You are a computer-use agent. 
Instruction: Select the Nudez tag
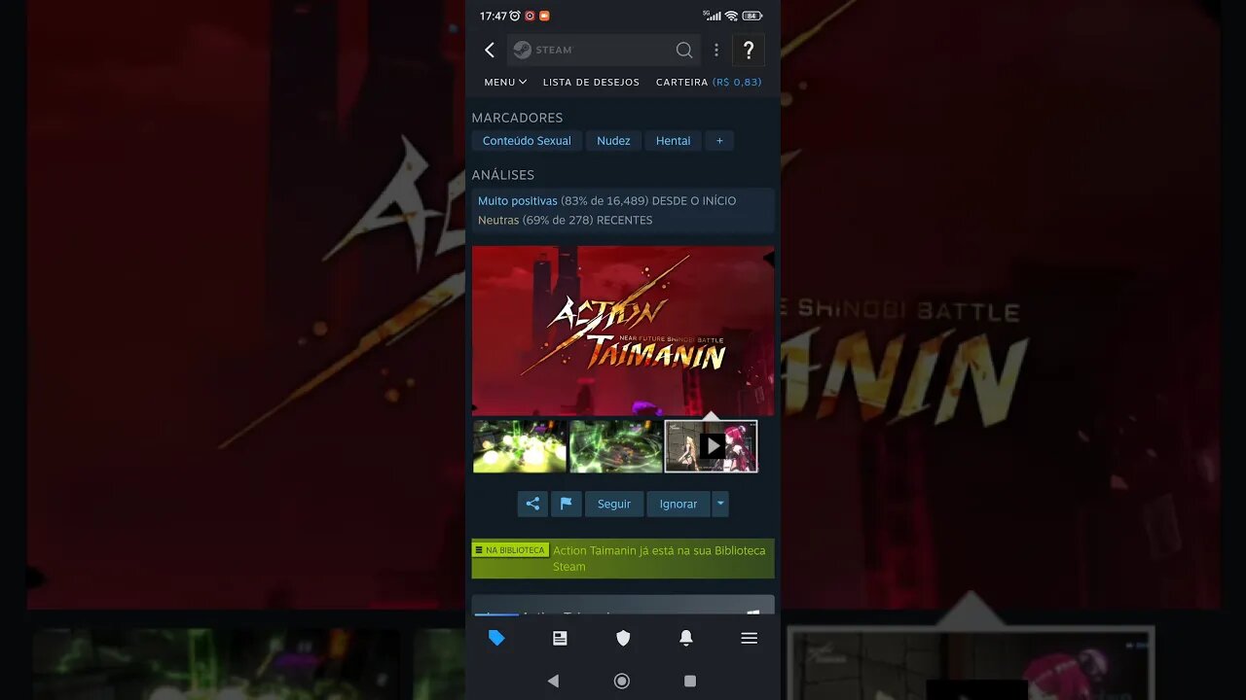tap(613, 141)
